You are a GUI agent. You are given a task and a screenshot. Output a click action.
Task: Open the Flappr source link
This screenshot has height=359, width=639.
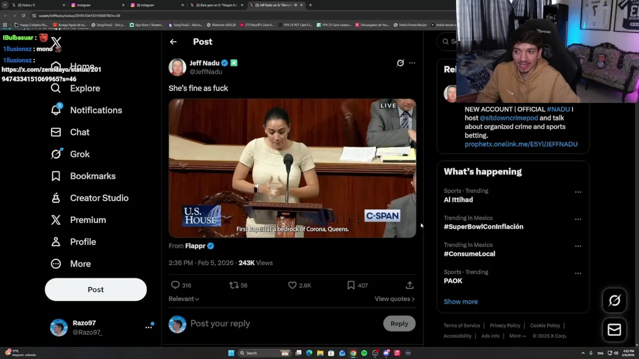click(x=195, y=246)
